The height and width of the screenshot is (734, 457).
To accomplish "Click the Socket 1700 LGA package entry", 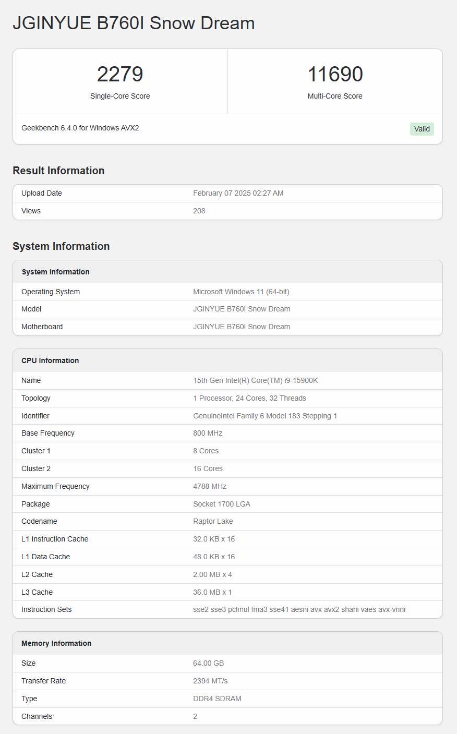I will 221,503.
